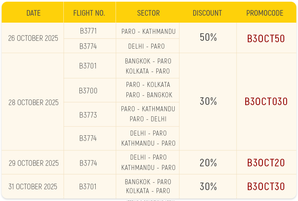Click the 26 OCTOBER 2025 date cell

click(33, 38)
